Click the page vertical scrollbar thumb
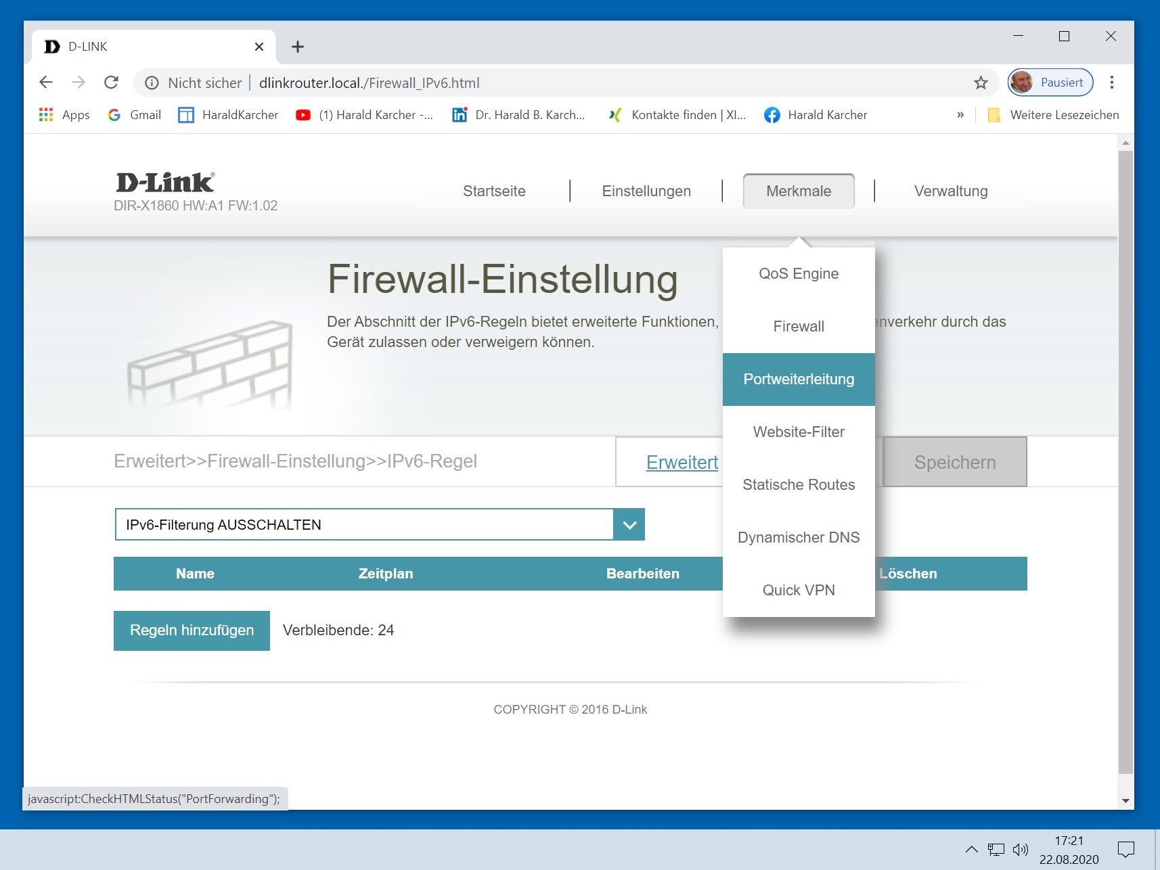Viewport: 1160px width, 870px height. tap(1125, 462)
